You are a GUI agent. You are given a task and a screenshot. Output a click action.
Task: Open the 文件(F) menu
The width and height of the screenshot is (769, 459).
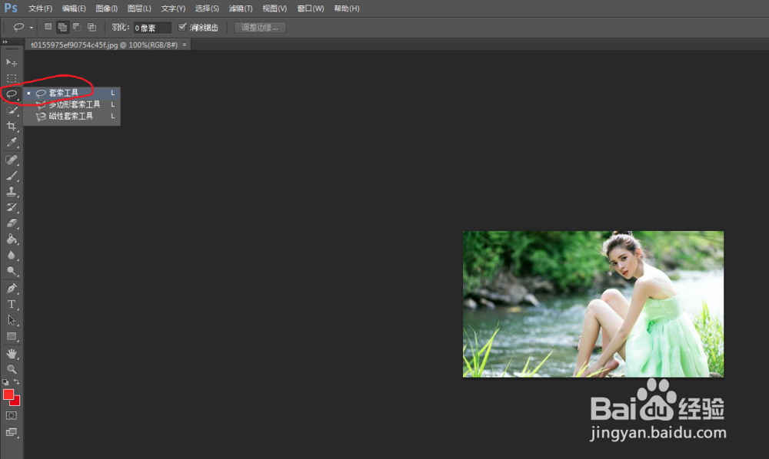coord(40,8)
